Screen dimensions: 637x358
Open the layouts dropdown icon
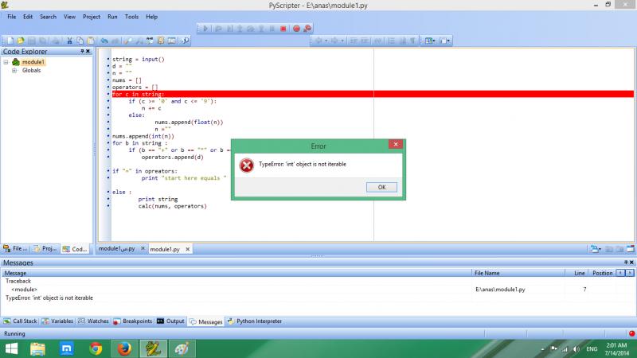click(430, 41)
